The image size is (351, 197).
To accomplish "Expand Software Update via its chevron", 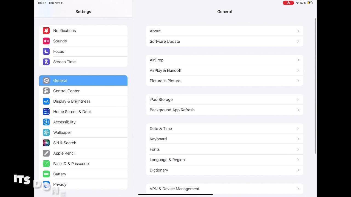I will pos(298,41).
